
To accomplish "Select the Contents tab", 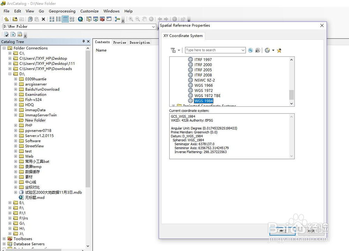I will (102, 42).
